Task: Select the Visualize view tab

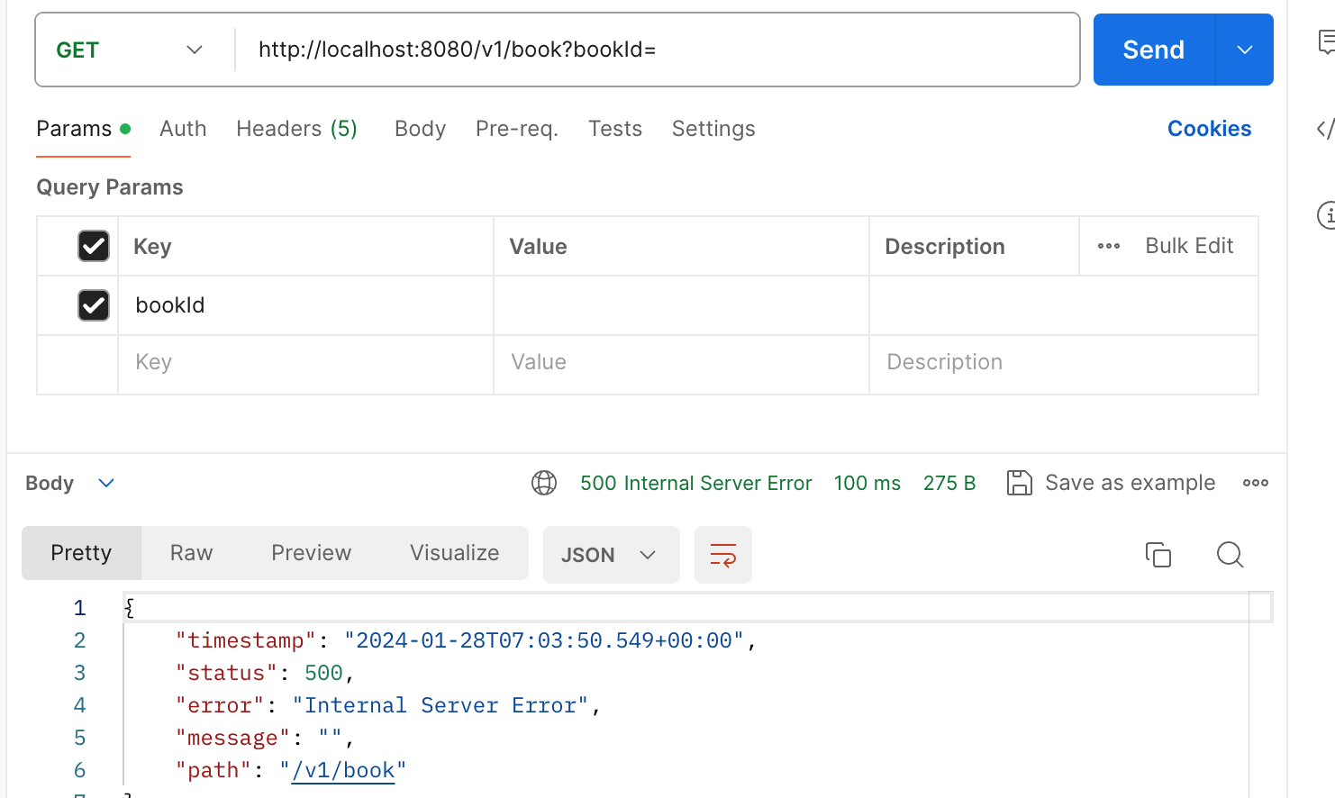Action: coord(455,553)
